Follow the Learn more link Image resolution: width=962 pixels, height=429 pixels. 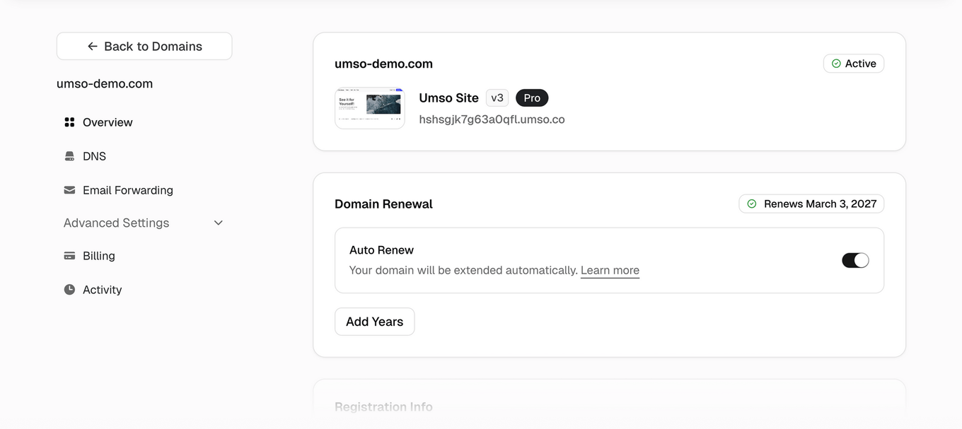[610, 270]
